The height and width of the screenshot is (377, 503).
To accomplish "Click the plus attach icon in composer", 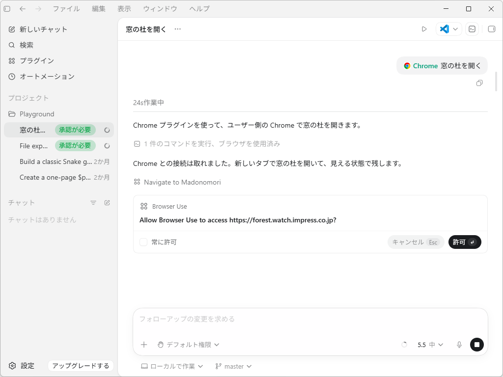I will [x=144, y=345].
